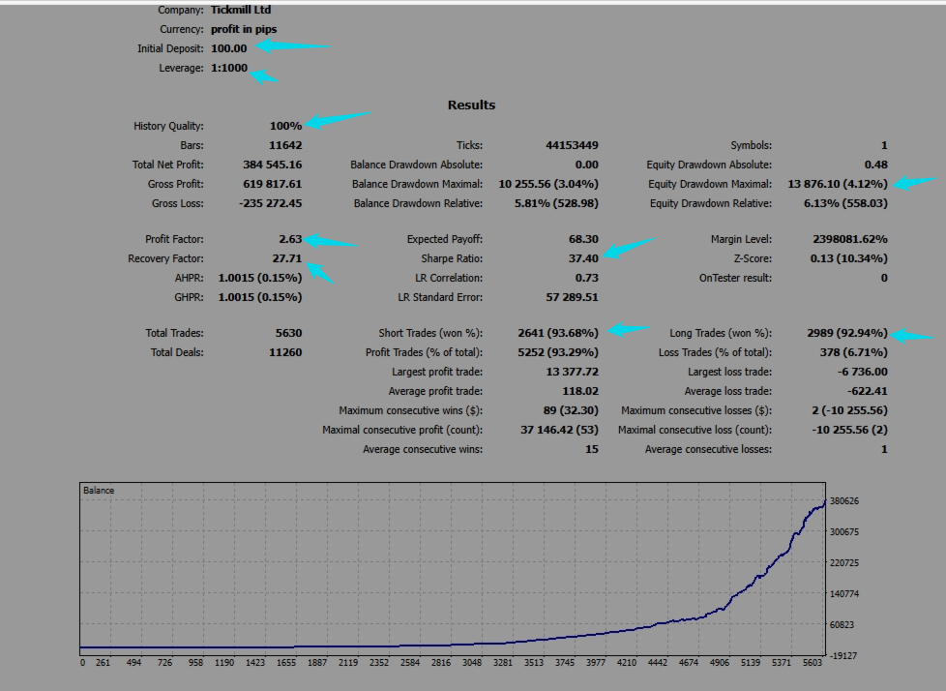Select the 140774 label on chart axis

844,594
